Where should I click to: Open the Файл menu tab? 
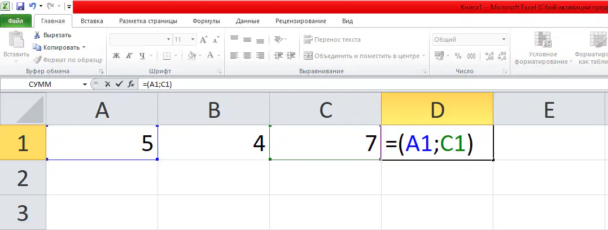15,21
